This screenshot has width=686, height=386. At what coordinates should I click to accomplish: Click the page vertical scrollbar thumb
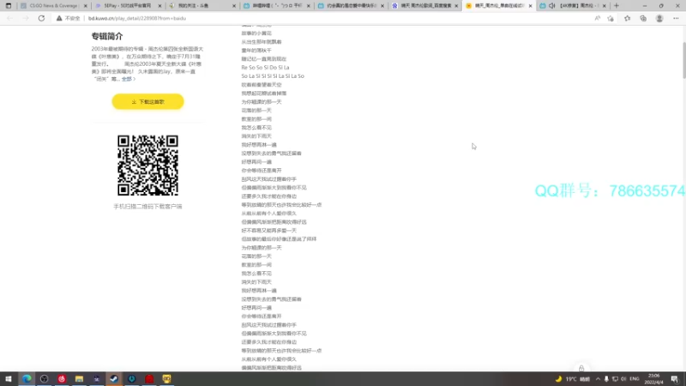tap(683, 60)
